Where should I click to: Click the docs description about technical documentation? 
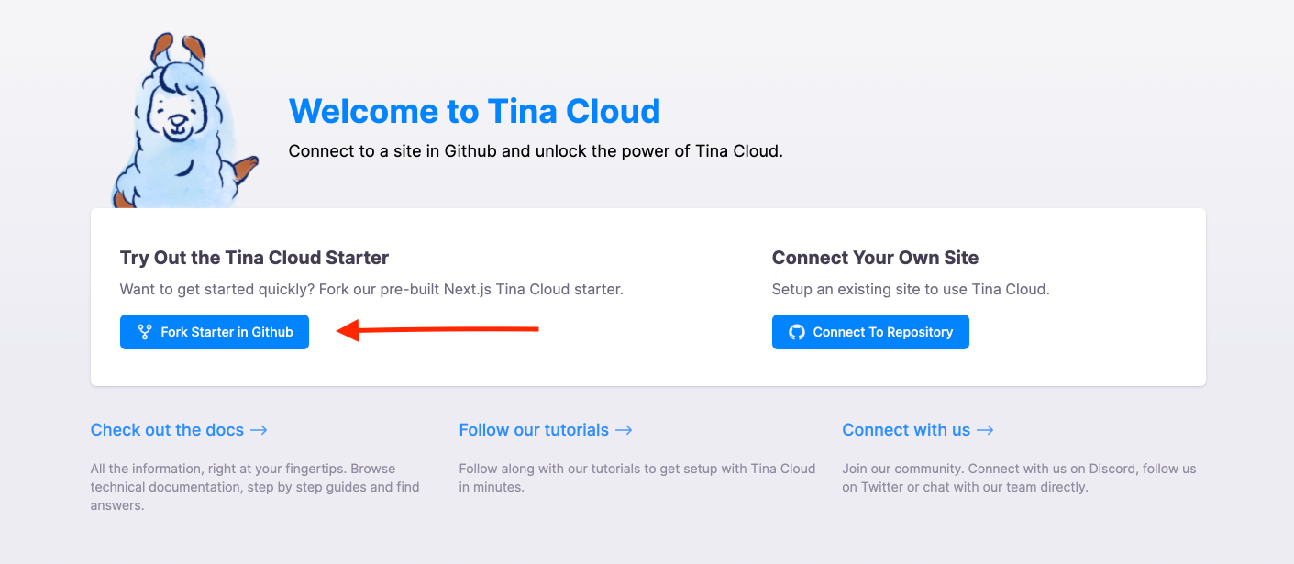[x=255, y=487]
